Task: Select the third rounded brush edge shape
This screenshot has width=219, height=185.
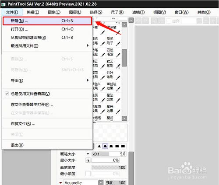Action: (111, 146)
